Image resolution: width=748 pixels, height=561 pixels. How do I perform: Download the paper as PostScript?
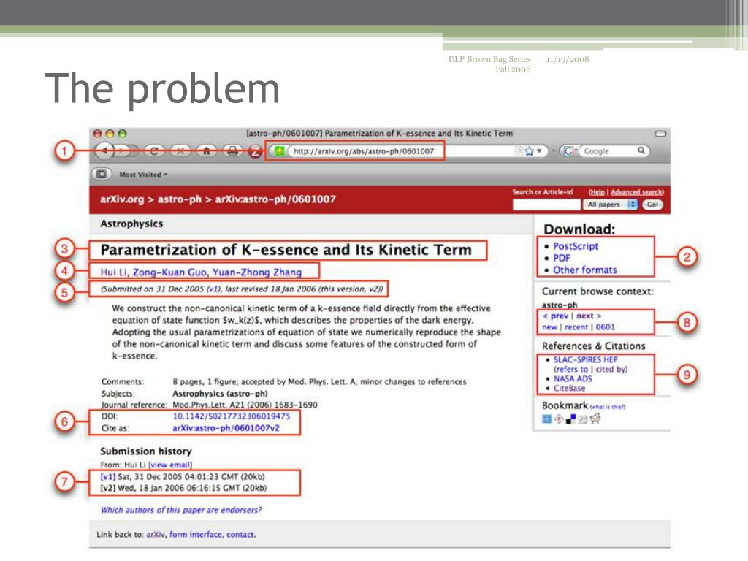576,247
